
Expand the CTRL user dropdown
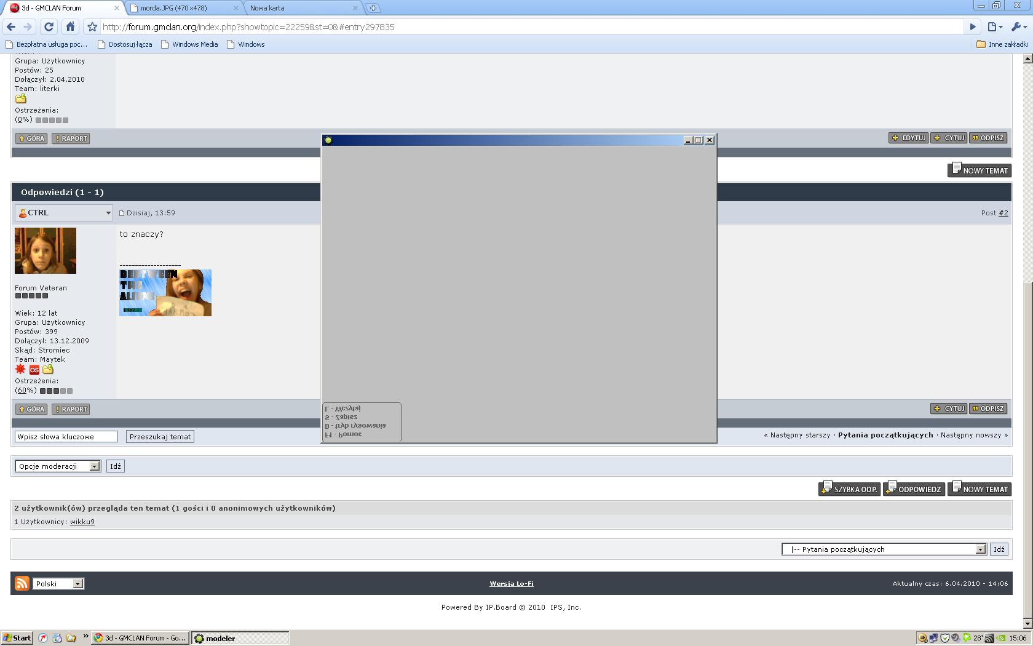point(108,213)
